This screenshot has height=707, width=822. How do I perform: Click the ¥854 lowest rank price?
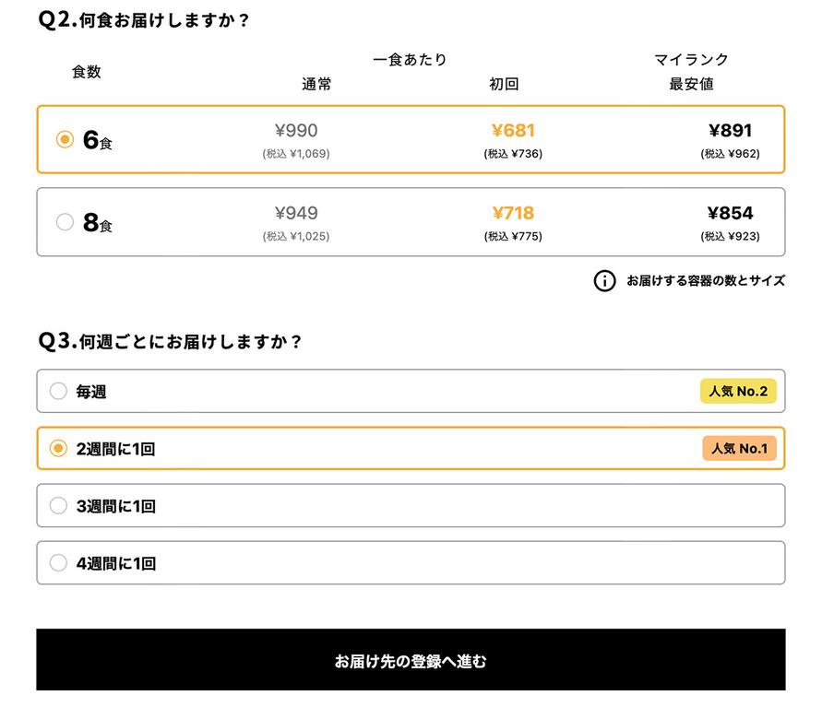tap(730, 213)
